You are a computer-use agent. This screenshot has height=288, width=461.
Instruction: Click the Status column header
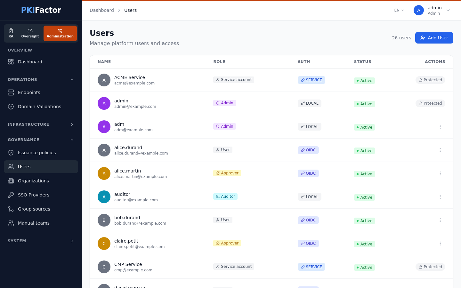coord(363,62)
